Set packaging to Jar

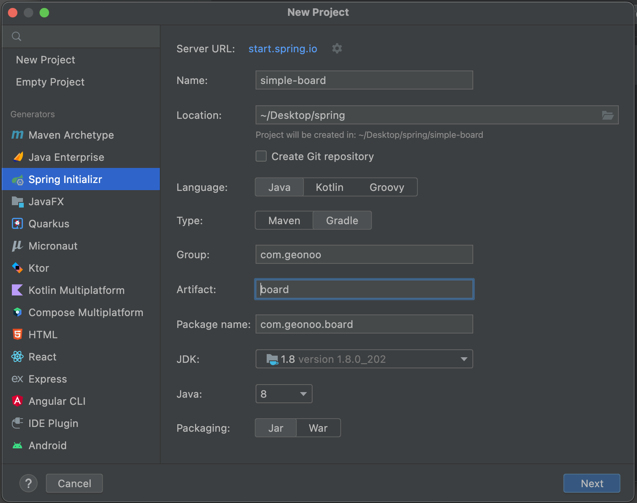[276, 428]
